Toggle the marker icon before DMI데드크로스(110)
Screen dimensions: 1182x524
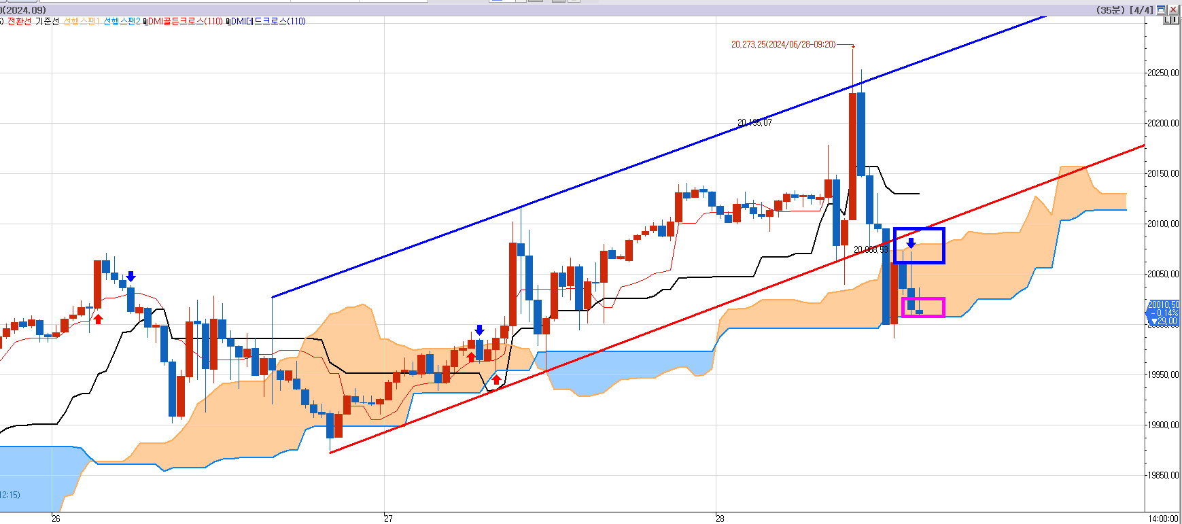228,22
